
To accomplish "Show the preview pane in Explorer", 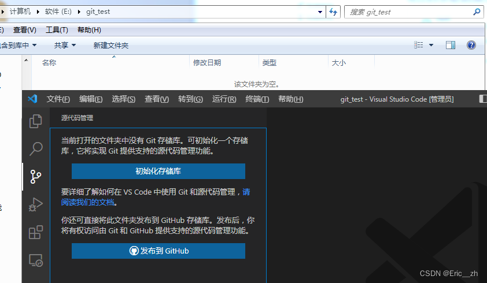I will point(451,45).
